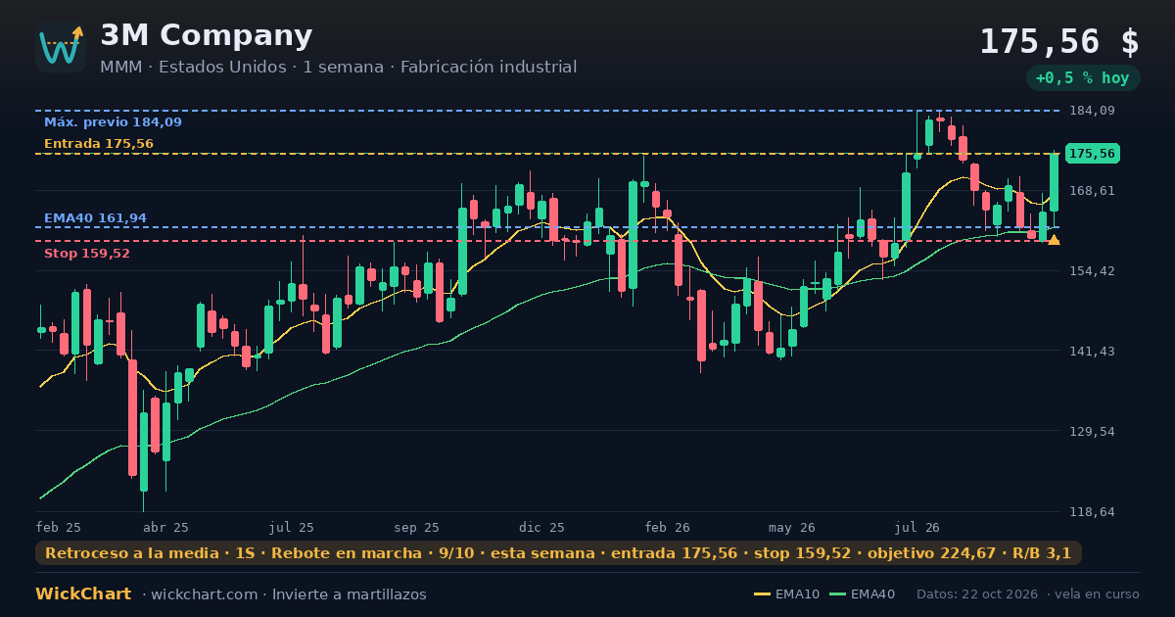Click the "jul 25" date axis label
The width and height of the screenshot is (1175, 617).
point(292,527)
